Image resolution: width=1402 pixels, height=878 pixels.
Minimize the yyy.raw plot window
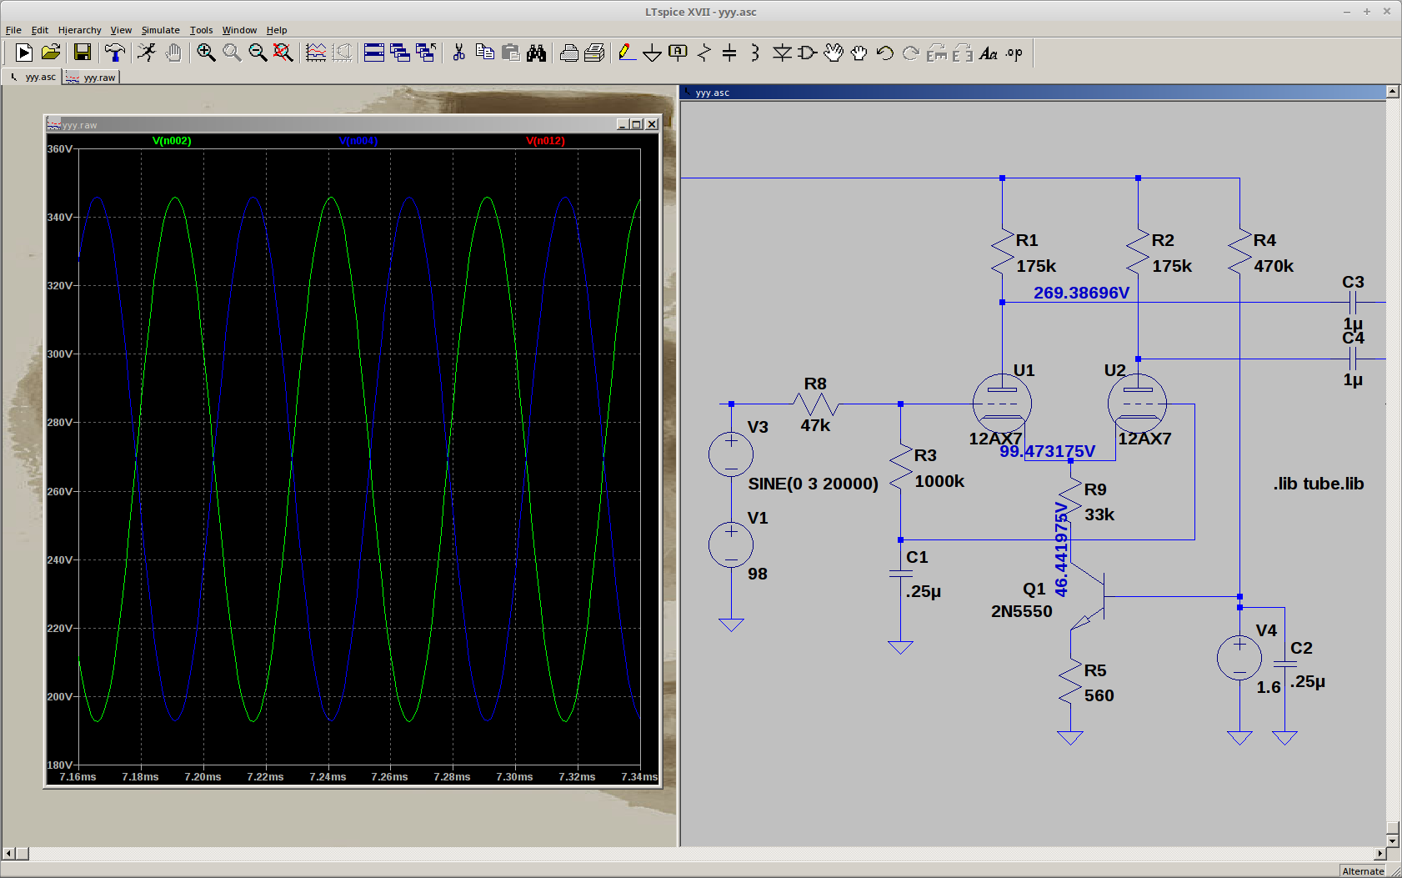pos(623,124)
